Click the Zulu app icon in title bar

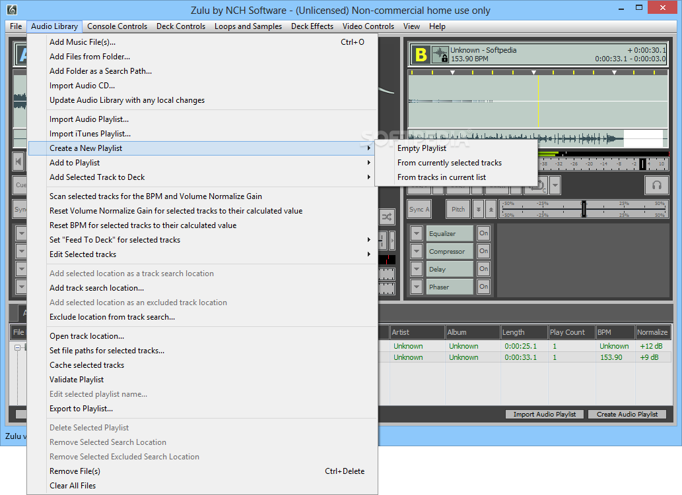11,9
